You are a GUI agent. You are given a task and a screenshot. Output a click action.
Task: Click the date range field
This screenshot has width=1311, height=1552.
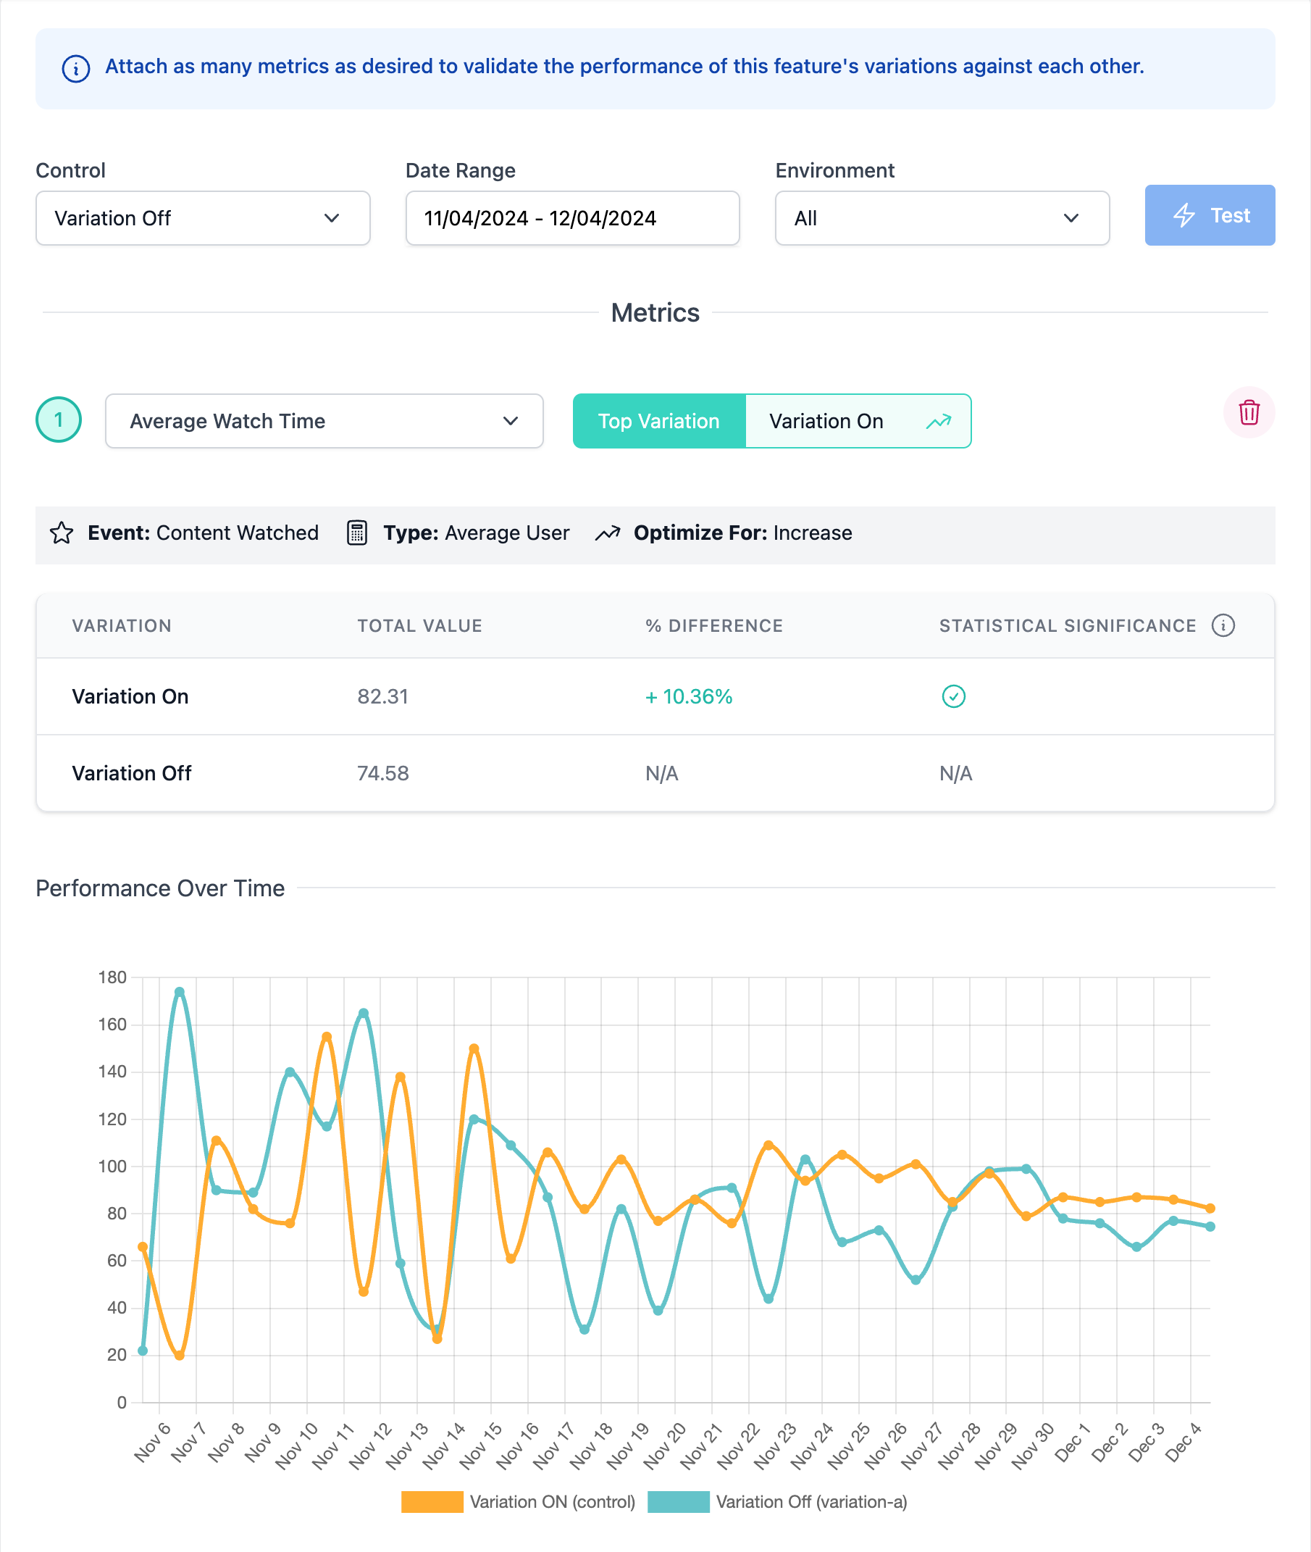[x=572, y=218]
